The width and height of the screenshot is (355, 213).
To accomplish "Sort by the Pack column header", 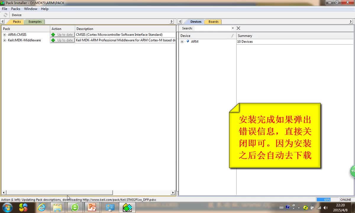I will coord(26,29).
